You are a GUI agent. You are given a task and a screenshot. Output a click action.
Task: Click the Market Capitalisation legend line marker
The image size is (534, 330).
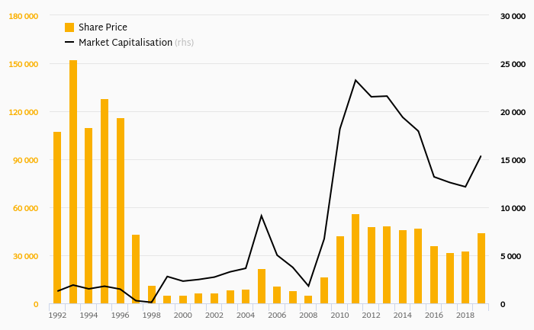click(x=69, y=43)
